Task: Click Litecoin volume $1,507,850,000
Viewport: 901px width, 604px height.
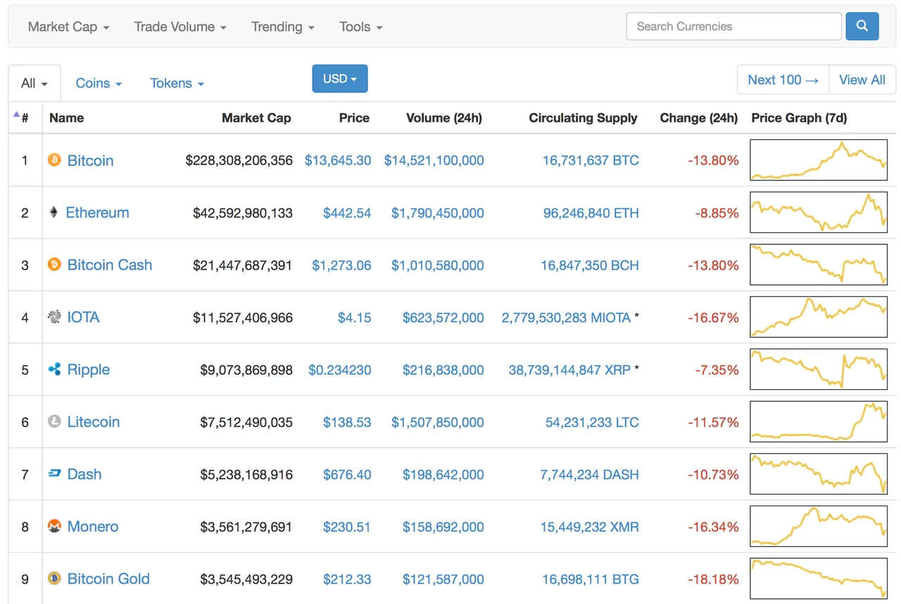Action: pyautogui.click(x=438, y=422)
